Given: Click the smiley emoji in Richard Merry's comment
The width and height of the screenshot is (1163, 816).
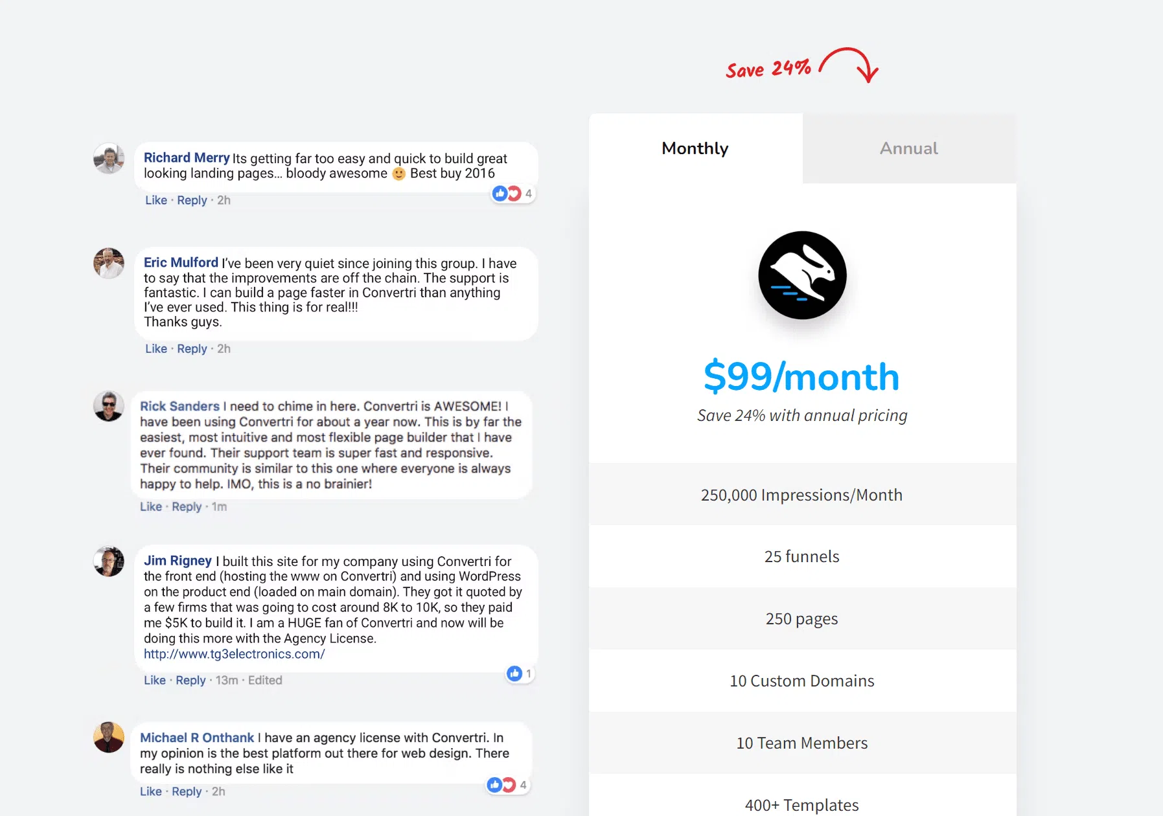Looking at the screenshot, I should tap(398, 174).
